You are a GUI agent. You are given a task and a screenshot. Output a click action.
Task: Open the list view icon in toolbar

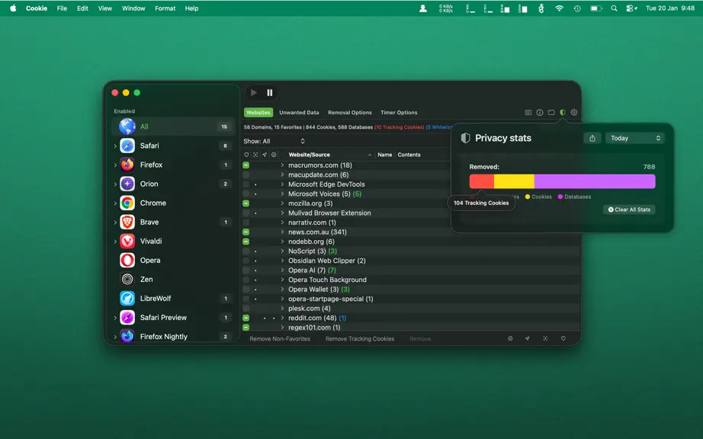[528, 113]
